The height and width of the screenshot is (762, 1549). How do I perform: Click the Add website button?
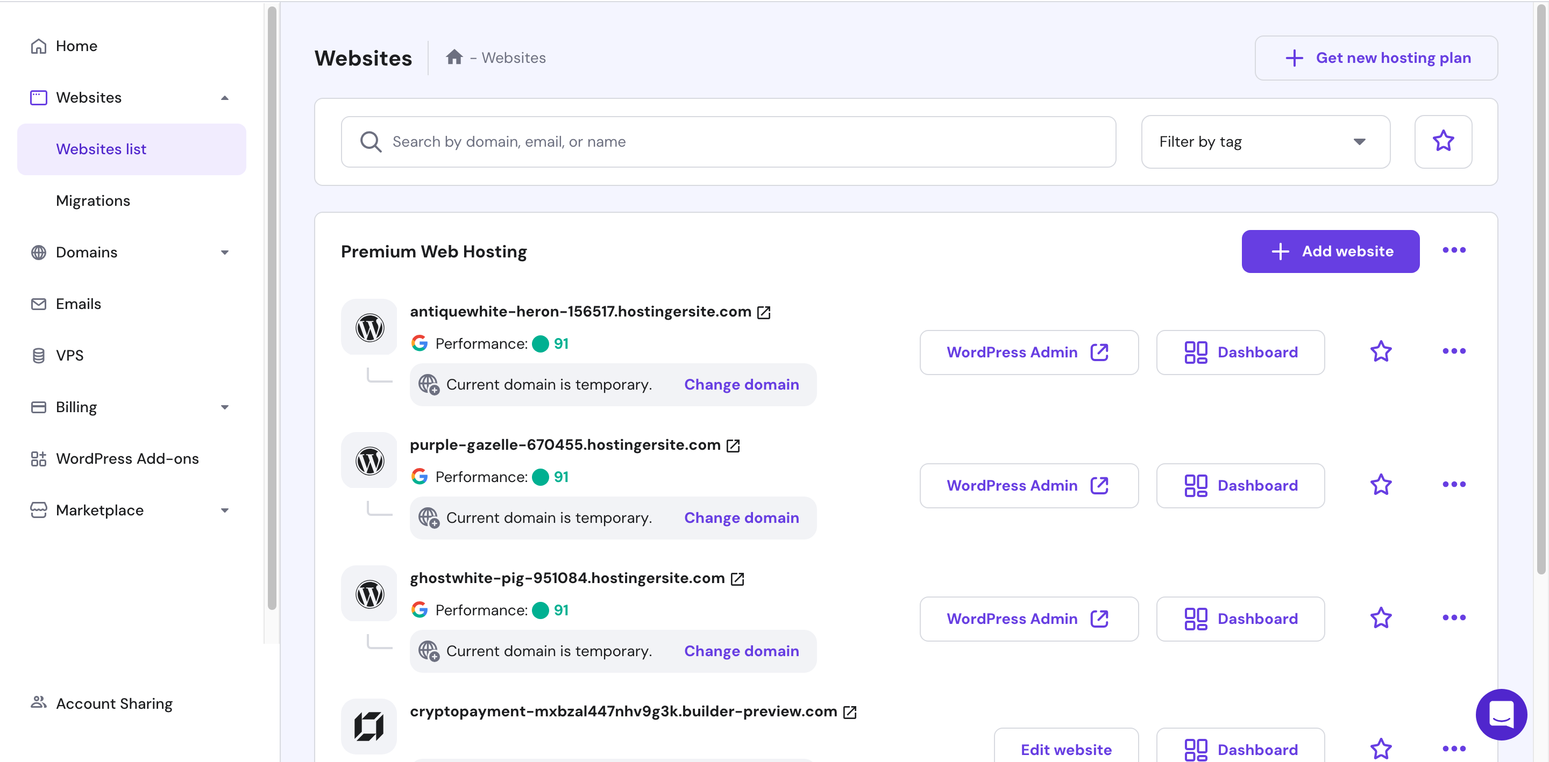(1330, 251)
